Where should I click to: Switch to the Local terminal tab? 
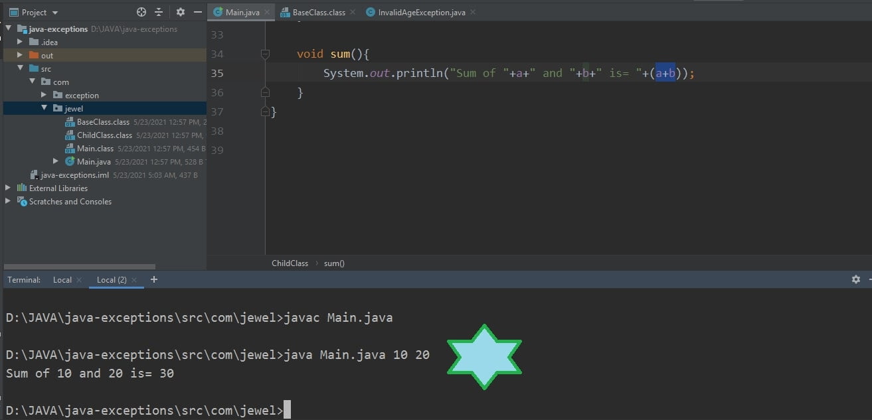coord(62,279)
